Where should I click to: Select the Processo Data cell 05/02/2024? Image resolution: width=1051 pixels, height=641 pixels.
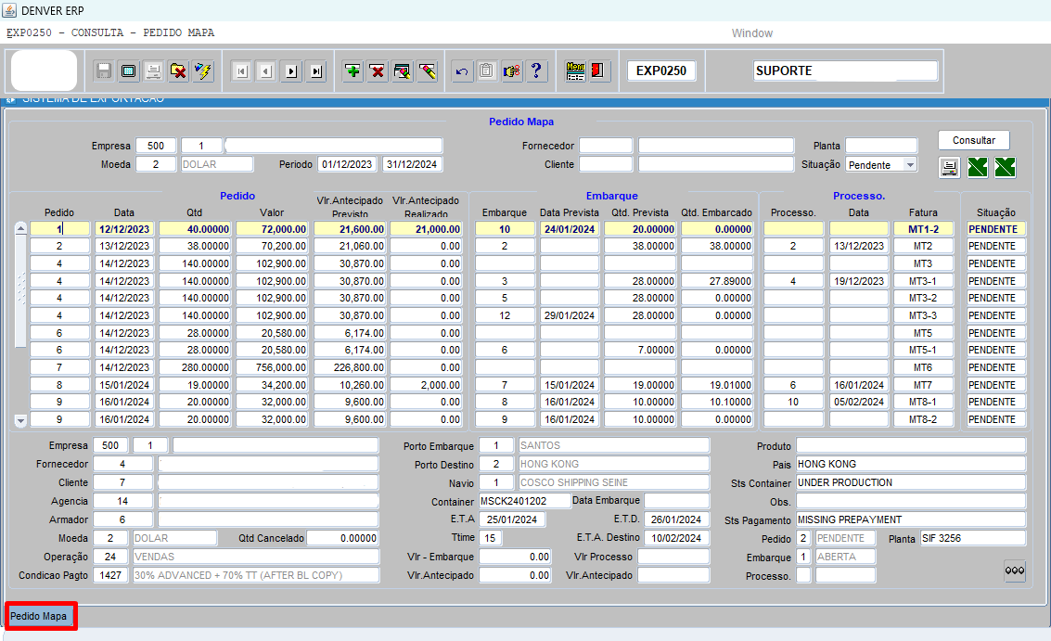[x=859, y=402]
